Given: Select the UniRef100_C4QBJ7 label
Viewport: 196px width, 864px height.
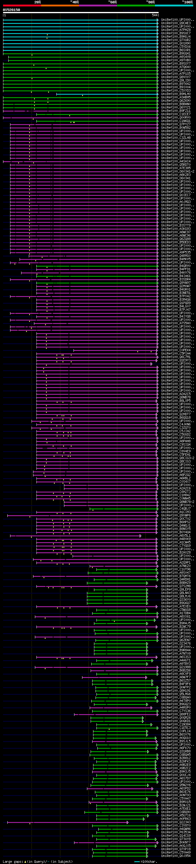Looking at the screenshot, I should pyautogui.click(x=176, y=508).
